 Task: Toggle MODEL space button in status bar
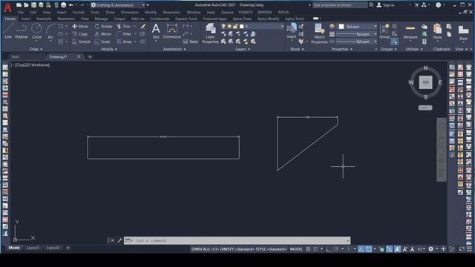click(x=296, y=249)
